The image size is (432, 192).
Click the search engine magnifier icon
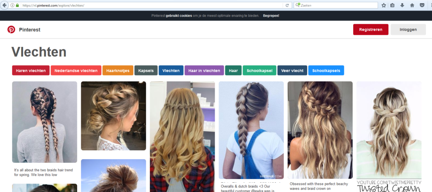click(297, 5)
